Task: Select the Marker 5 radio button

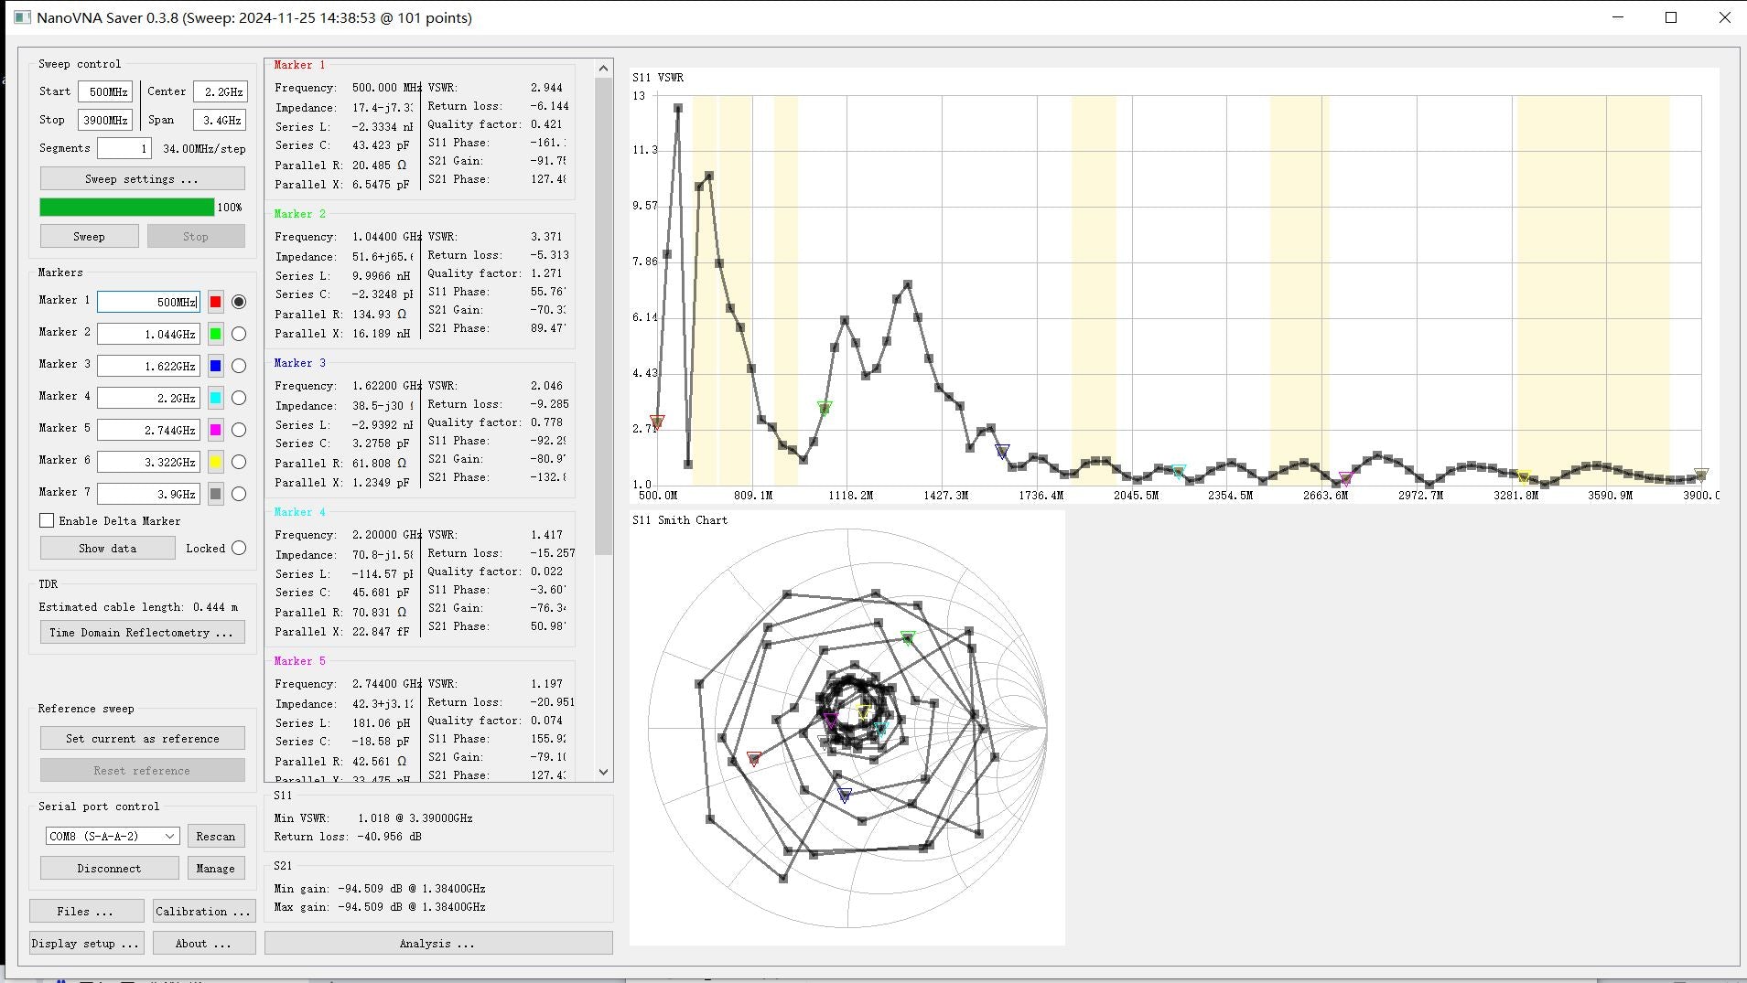Action: click(x=239, y=430)
